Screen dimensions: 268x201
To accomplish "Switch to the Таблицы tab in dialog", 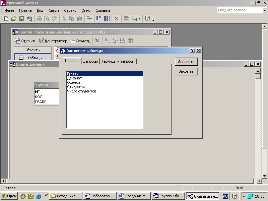I will coord(72,61).
